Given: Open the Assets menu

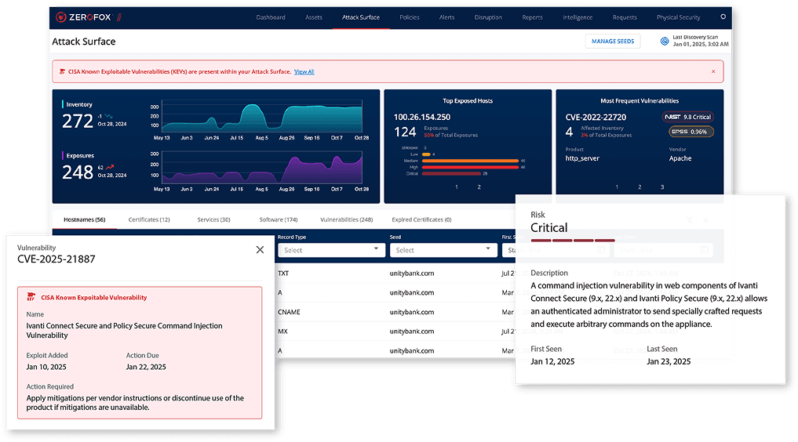Looking at the screenshot, I should coord(314,17).
